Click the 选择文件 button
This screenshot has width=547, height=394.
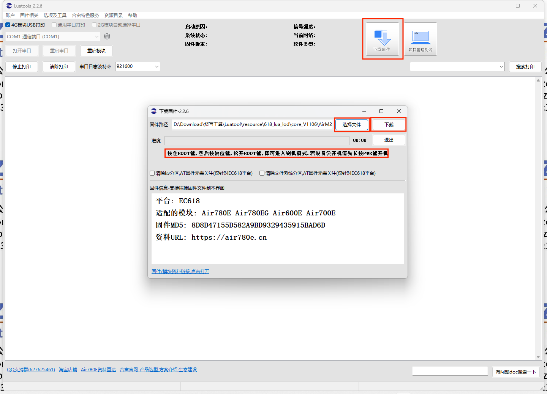point(352,124)
